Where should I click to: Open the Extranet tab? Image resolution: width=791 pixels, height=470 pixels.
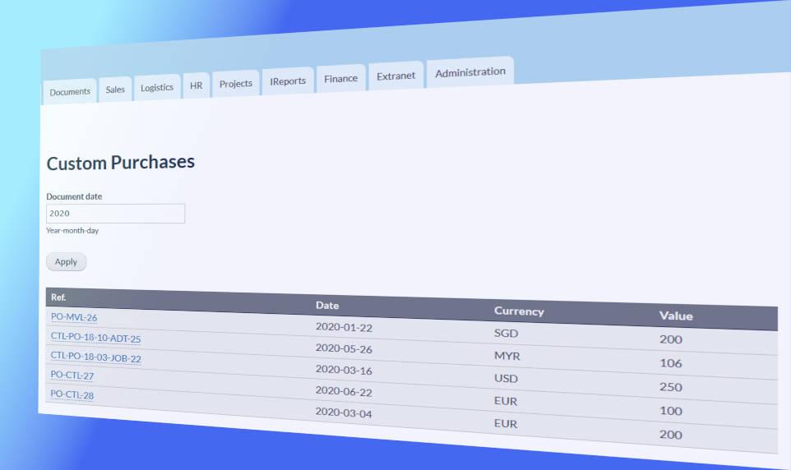395,76
